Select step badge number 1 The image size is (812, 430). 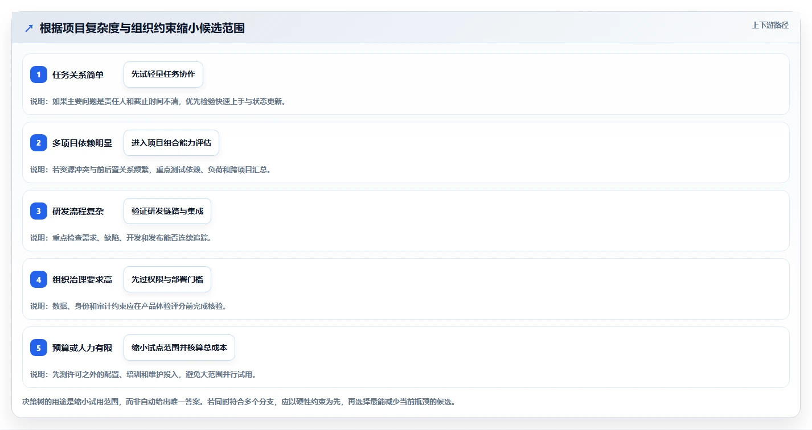[x=39, y=75]
